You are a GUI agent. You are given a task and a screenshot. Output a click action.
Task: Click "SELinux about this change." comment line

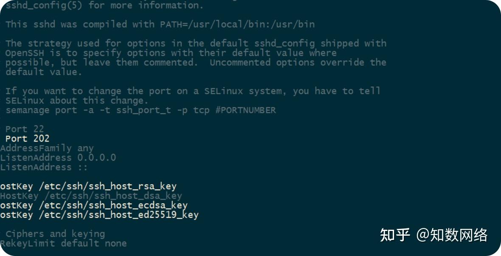[x=77, y=100]
